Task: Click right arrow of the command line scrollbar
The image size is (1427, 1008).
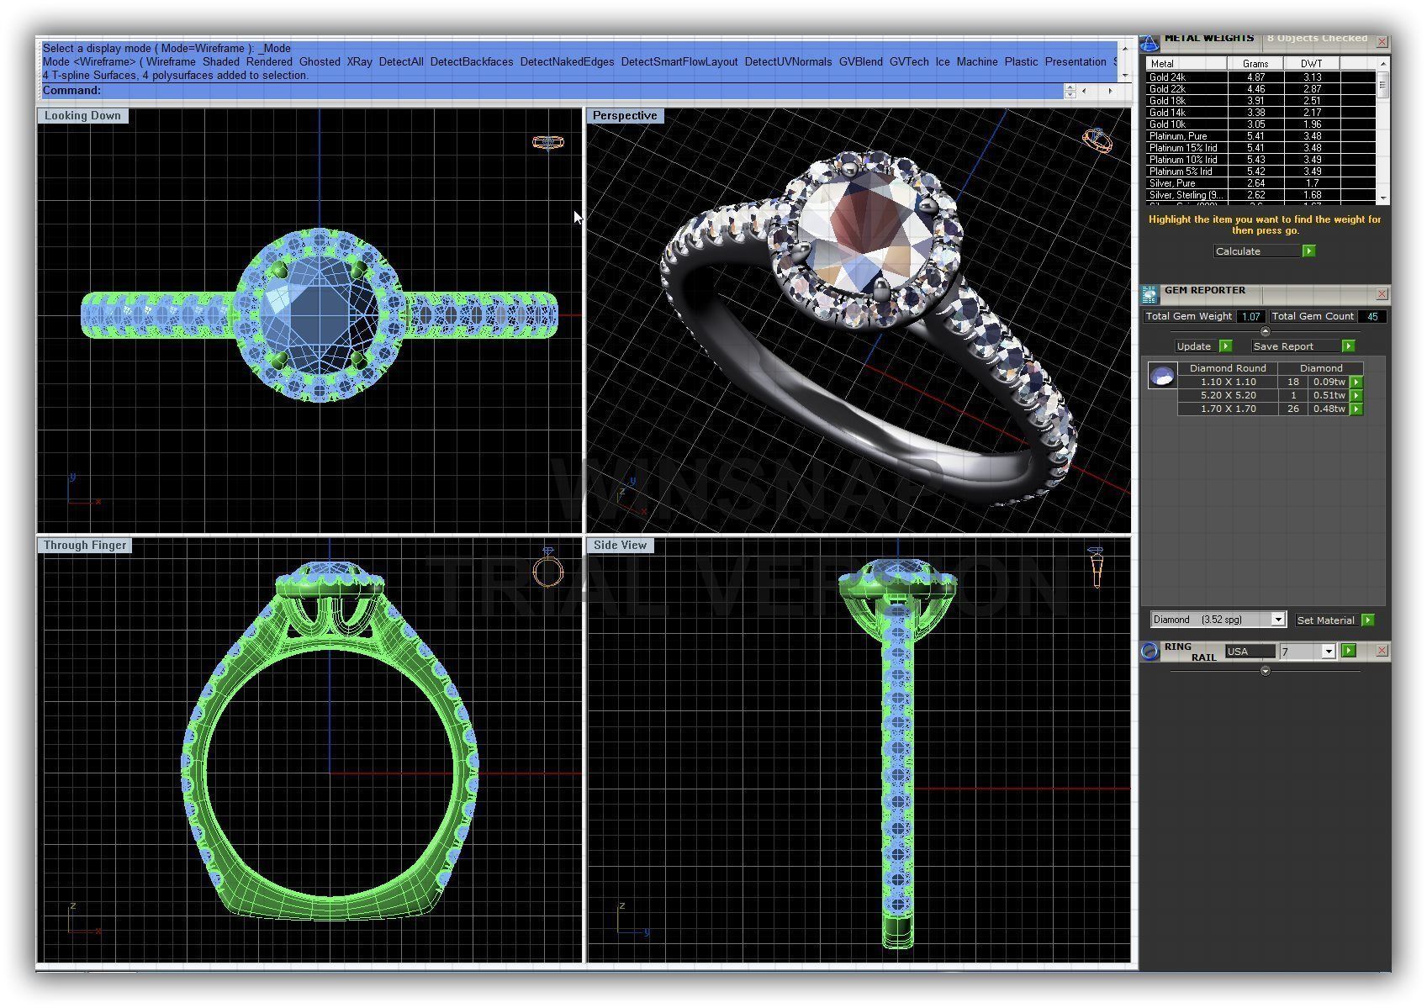Action: coord(1110,91)
